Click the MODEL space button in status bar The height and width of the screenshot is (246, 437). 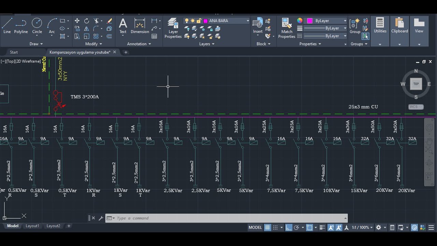pos(255,228)
